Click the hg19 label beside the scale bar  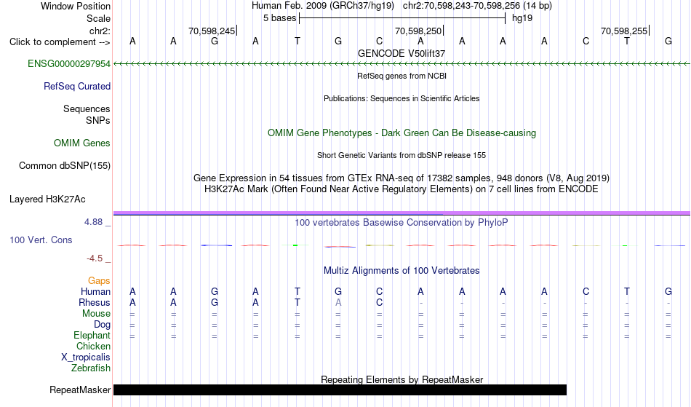(x=522, y=18)
